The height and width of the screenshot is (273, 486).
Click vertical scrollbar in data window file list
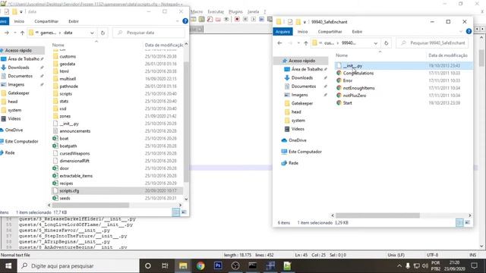point(186,121)
